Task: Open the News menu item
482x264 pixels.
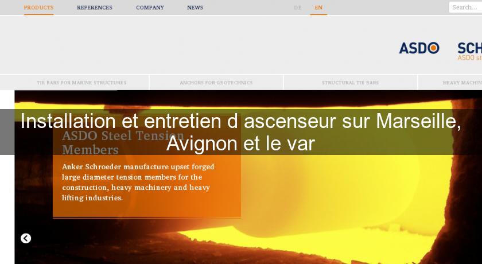Action: (195, 7)
